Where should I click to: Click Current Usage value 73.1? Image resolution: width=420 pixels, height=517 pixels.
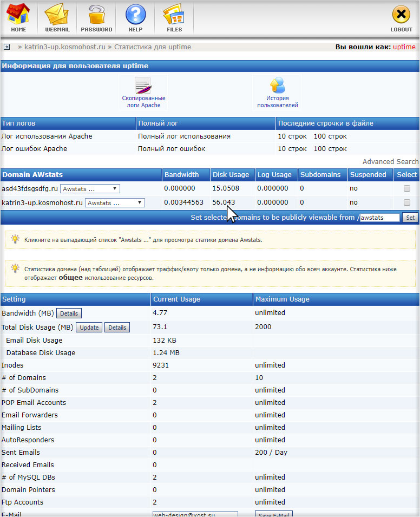coord(160,327)
